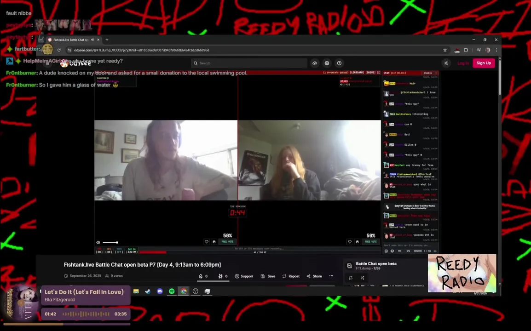Open the Odysee upload icon
This screenshot has width=531, height=331.
tap(315, 63)
